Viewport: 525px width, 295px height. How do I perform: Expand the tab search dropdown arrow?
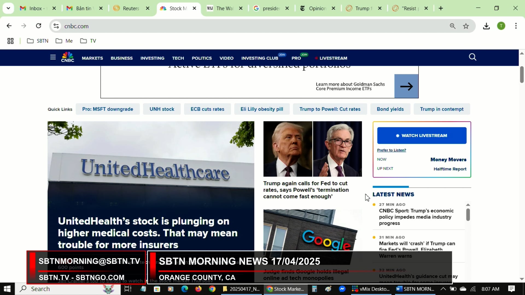point(8,8)
